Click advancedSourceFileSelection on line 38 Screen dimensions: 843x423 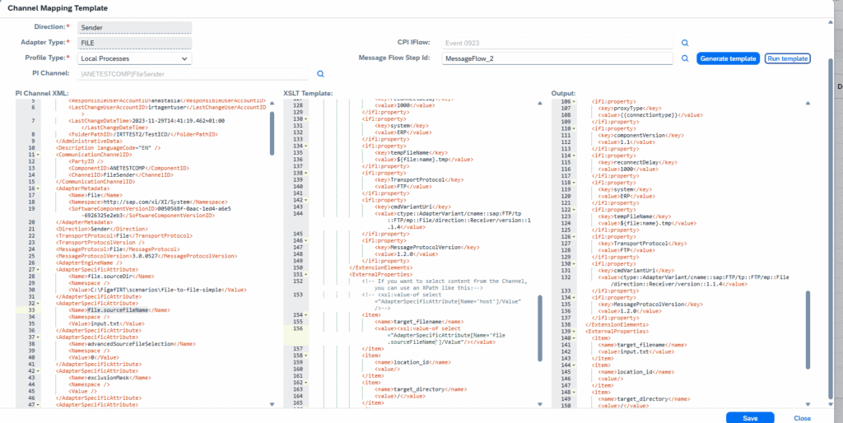pos(133,344)
